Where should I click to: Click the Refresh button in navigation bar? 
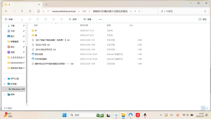[30, 11]
